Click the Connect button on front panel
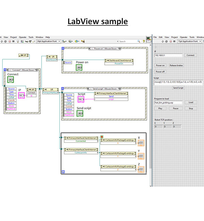Viewport: 204px width, 221px height. 190,55
